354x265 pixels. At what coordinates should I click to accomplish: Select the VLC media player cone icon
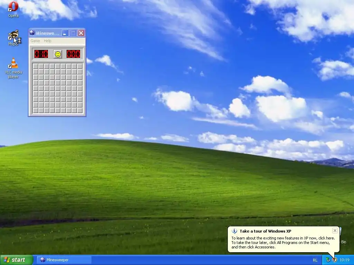13,63
